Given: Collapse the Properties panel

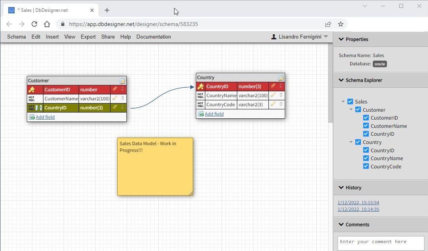Looking at the screenshot, I should click(x=341, y=39).
